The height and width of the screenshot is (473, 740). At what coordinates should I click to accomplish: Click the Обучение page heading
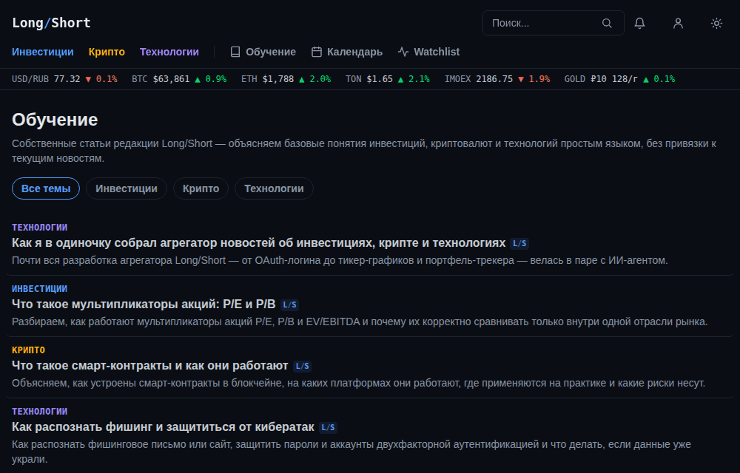[x=55, y=120]
